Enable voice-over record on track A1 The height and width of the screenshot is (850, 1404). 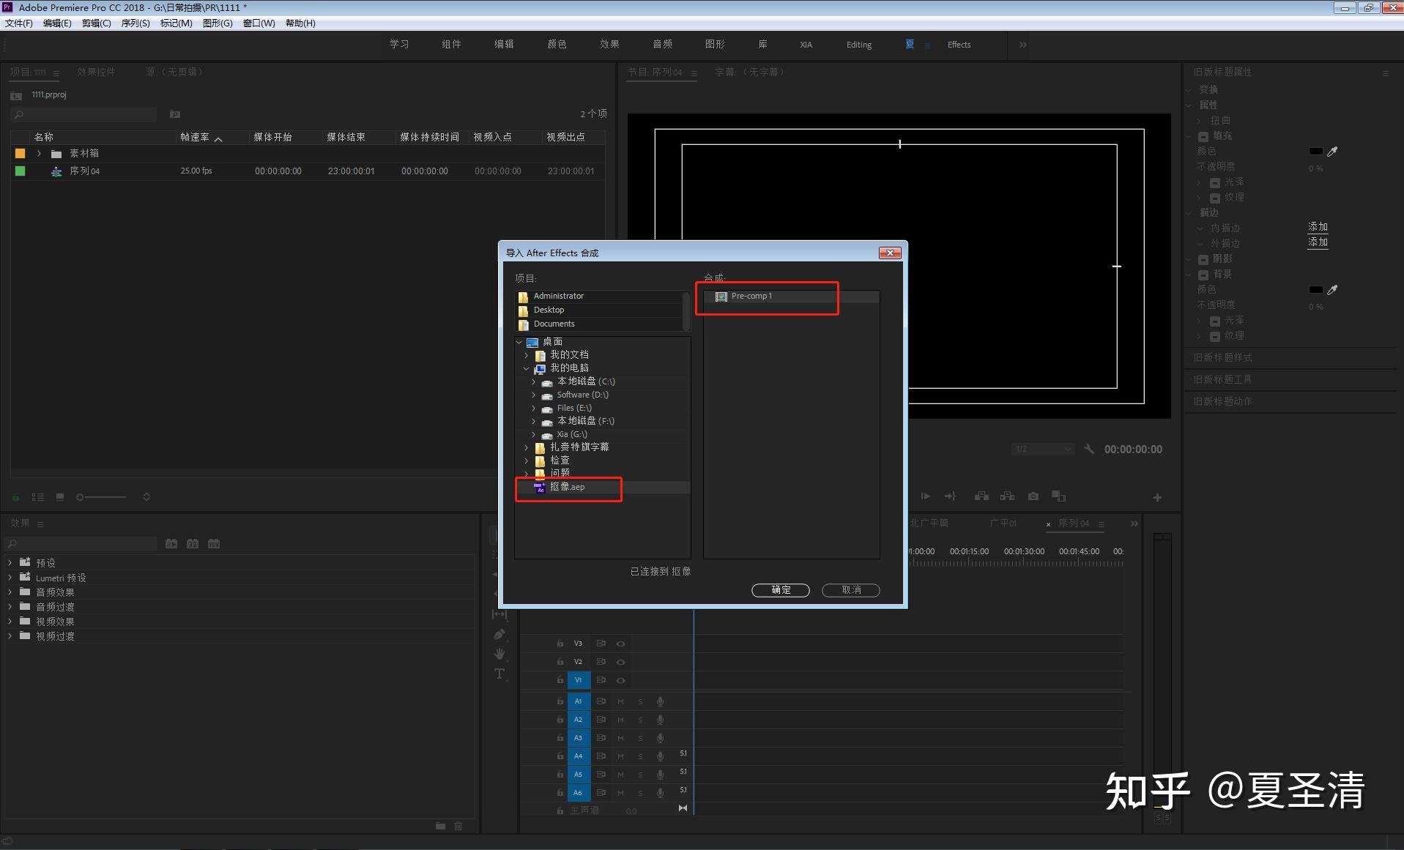(660, 701)
